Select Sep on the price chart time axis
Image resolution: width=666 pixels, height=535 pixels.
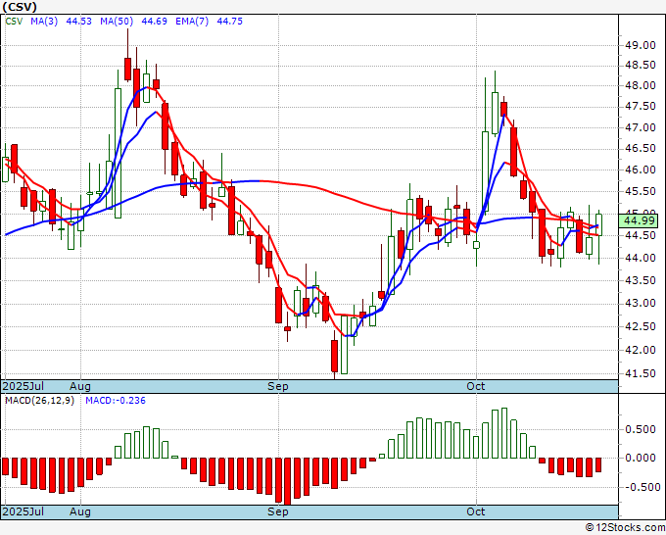coord(280,387)
